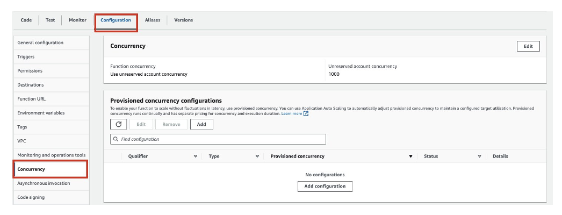Sort by the Status column arrow
Screen dimensions: 562x215
pos(479,156)
